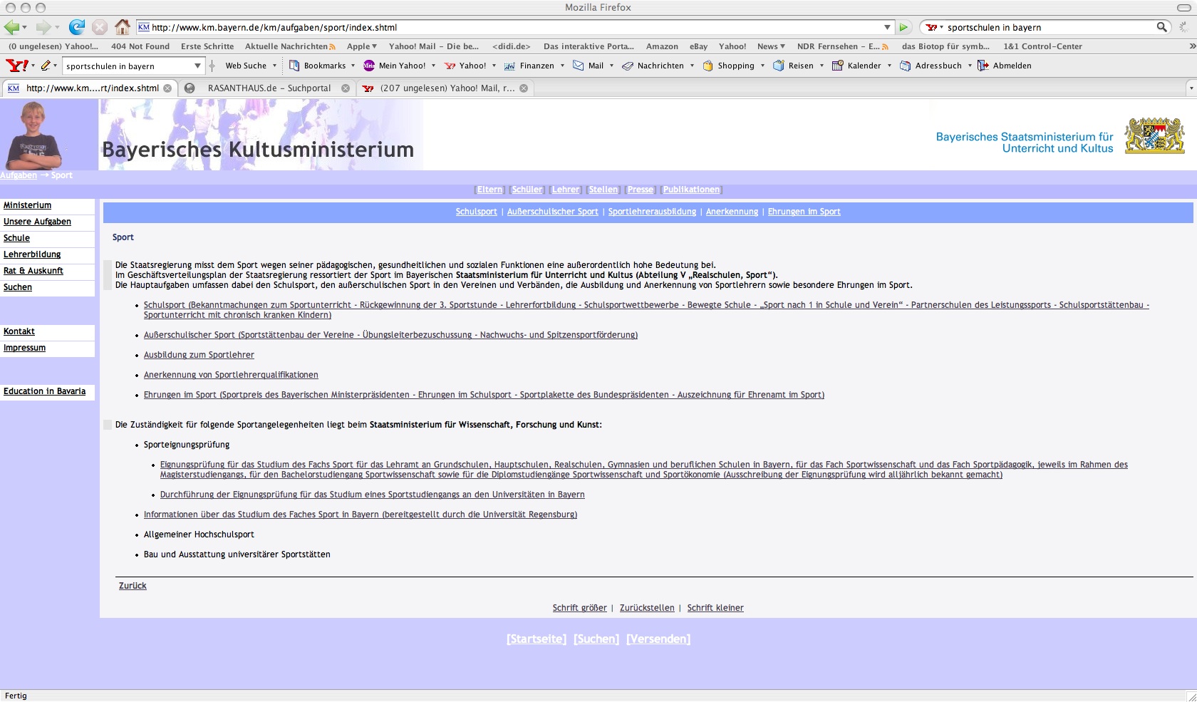Open the Kalender toolbar icon
Viewport: 1197px width, 702px height.
(x=838, y=66)
